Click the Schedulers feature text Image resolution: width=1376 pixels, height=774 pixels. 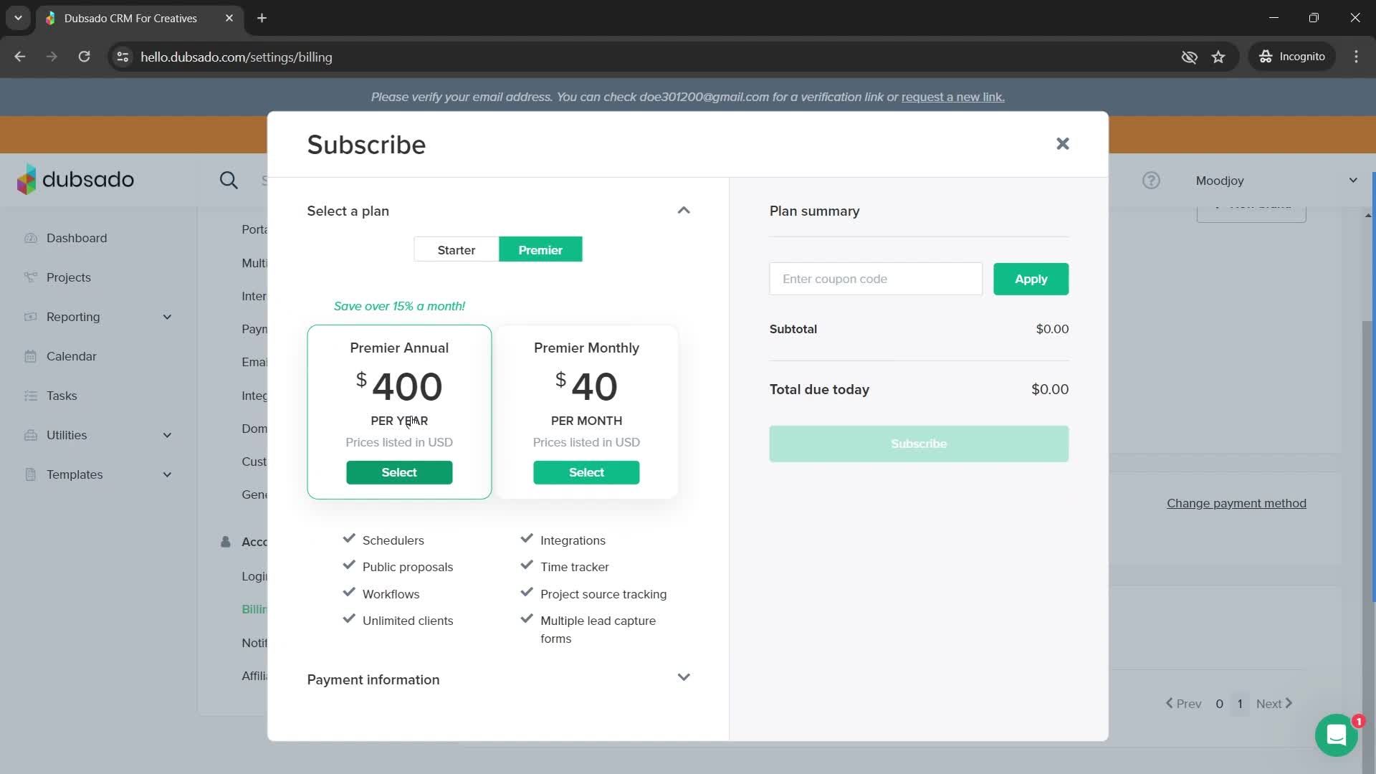pos(393,540)
